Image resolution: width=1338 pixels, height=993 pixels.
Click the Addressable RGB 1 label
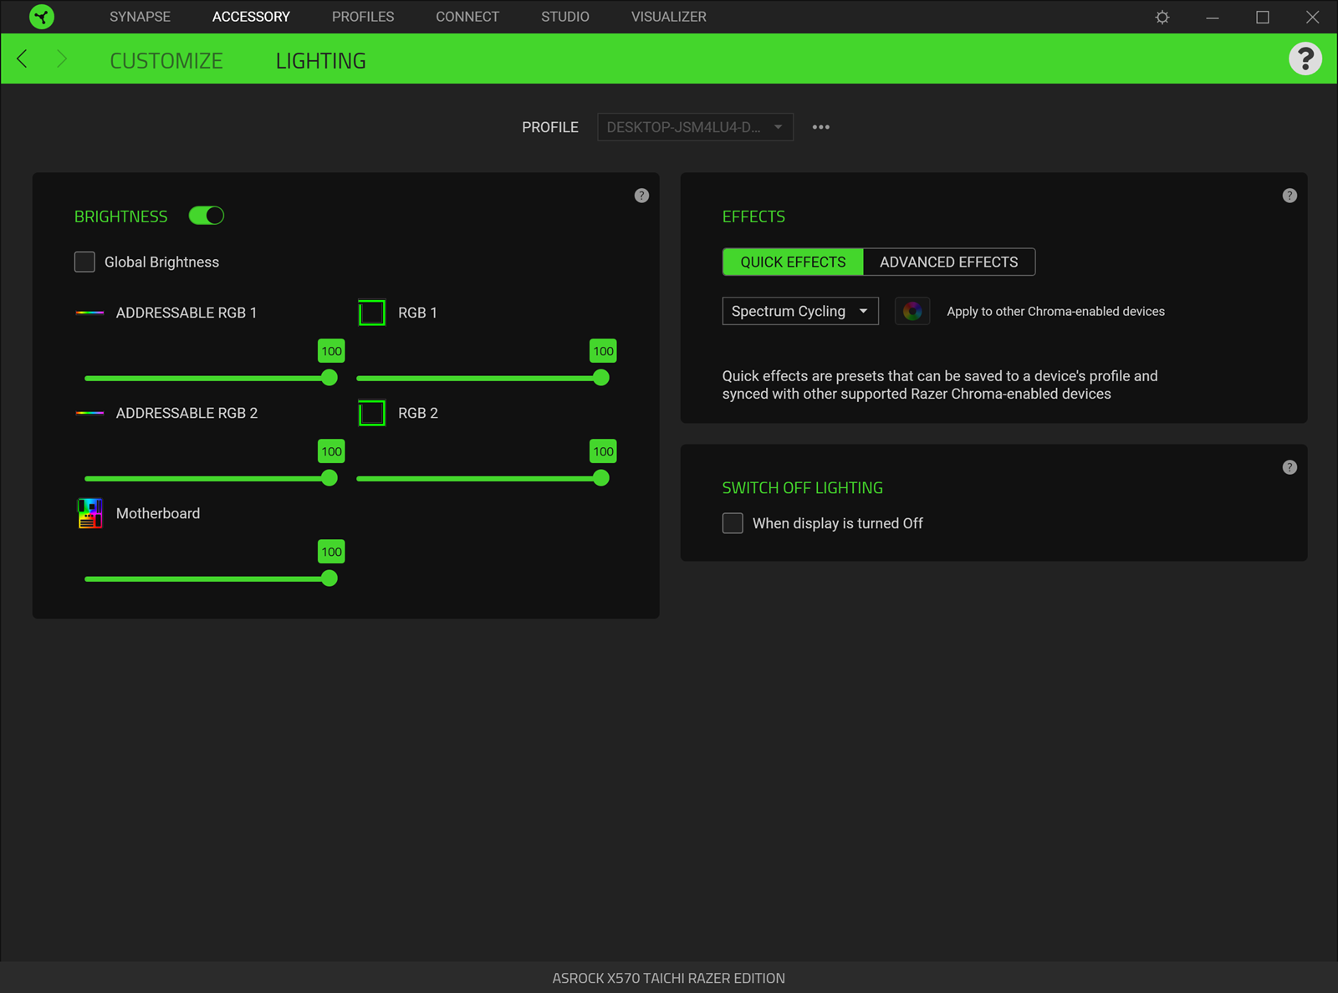(186, 313)
